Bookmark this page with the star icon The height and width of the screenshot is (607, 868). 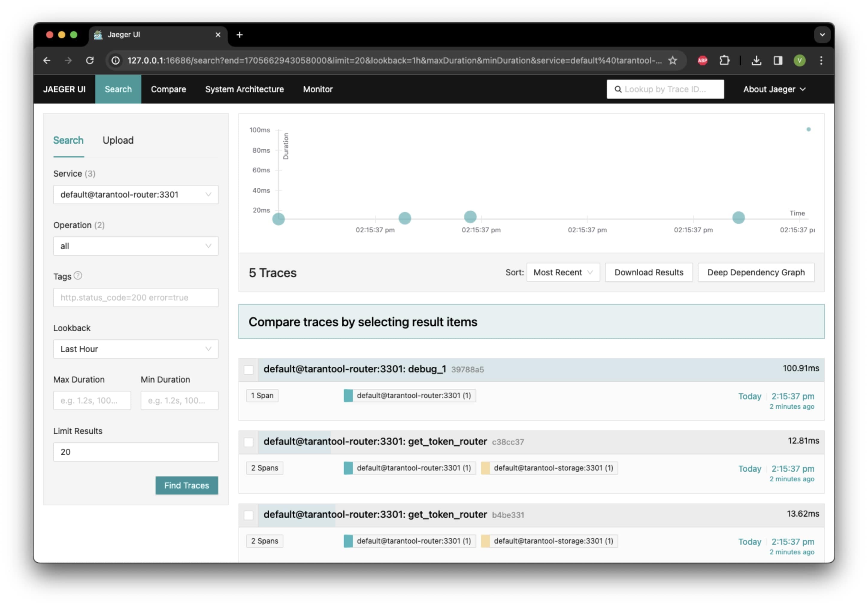pyautogui.click(x=672, y=60)
